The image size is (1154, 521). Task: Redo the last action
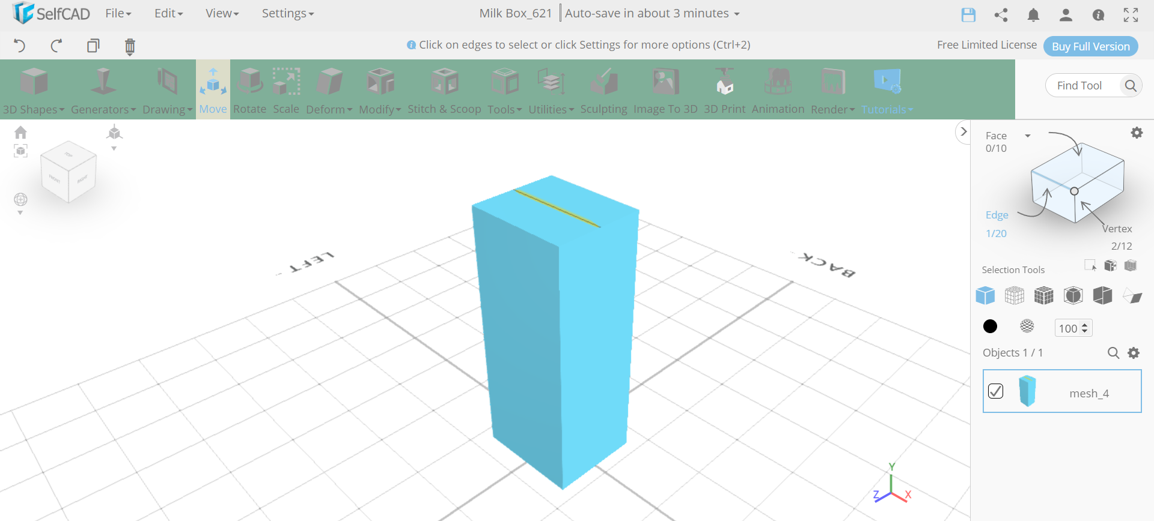click(x=56, y=46)
